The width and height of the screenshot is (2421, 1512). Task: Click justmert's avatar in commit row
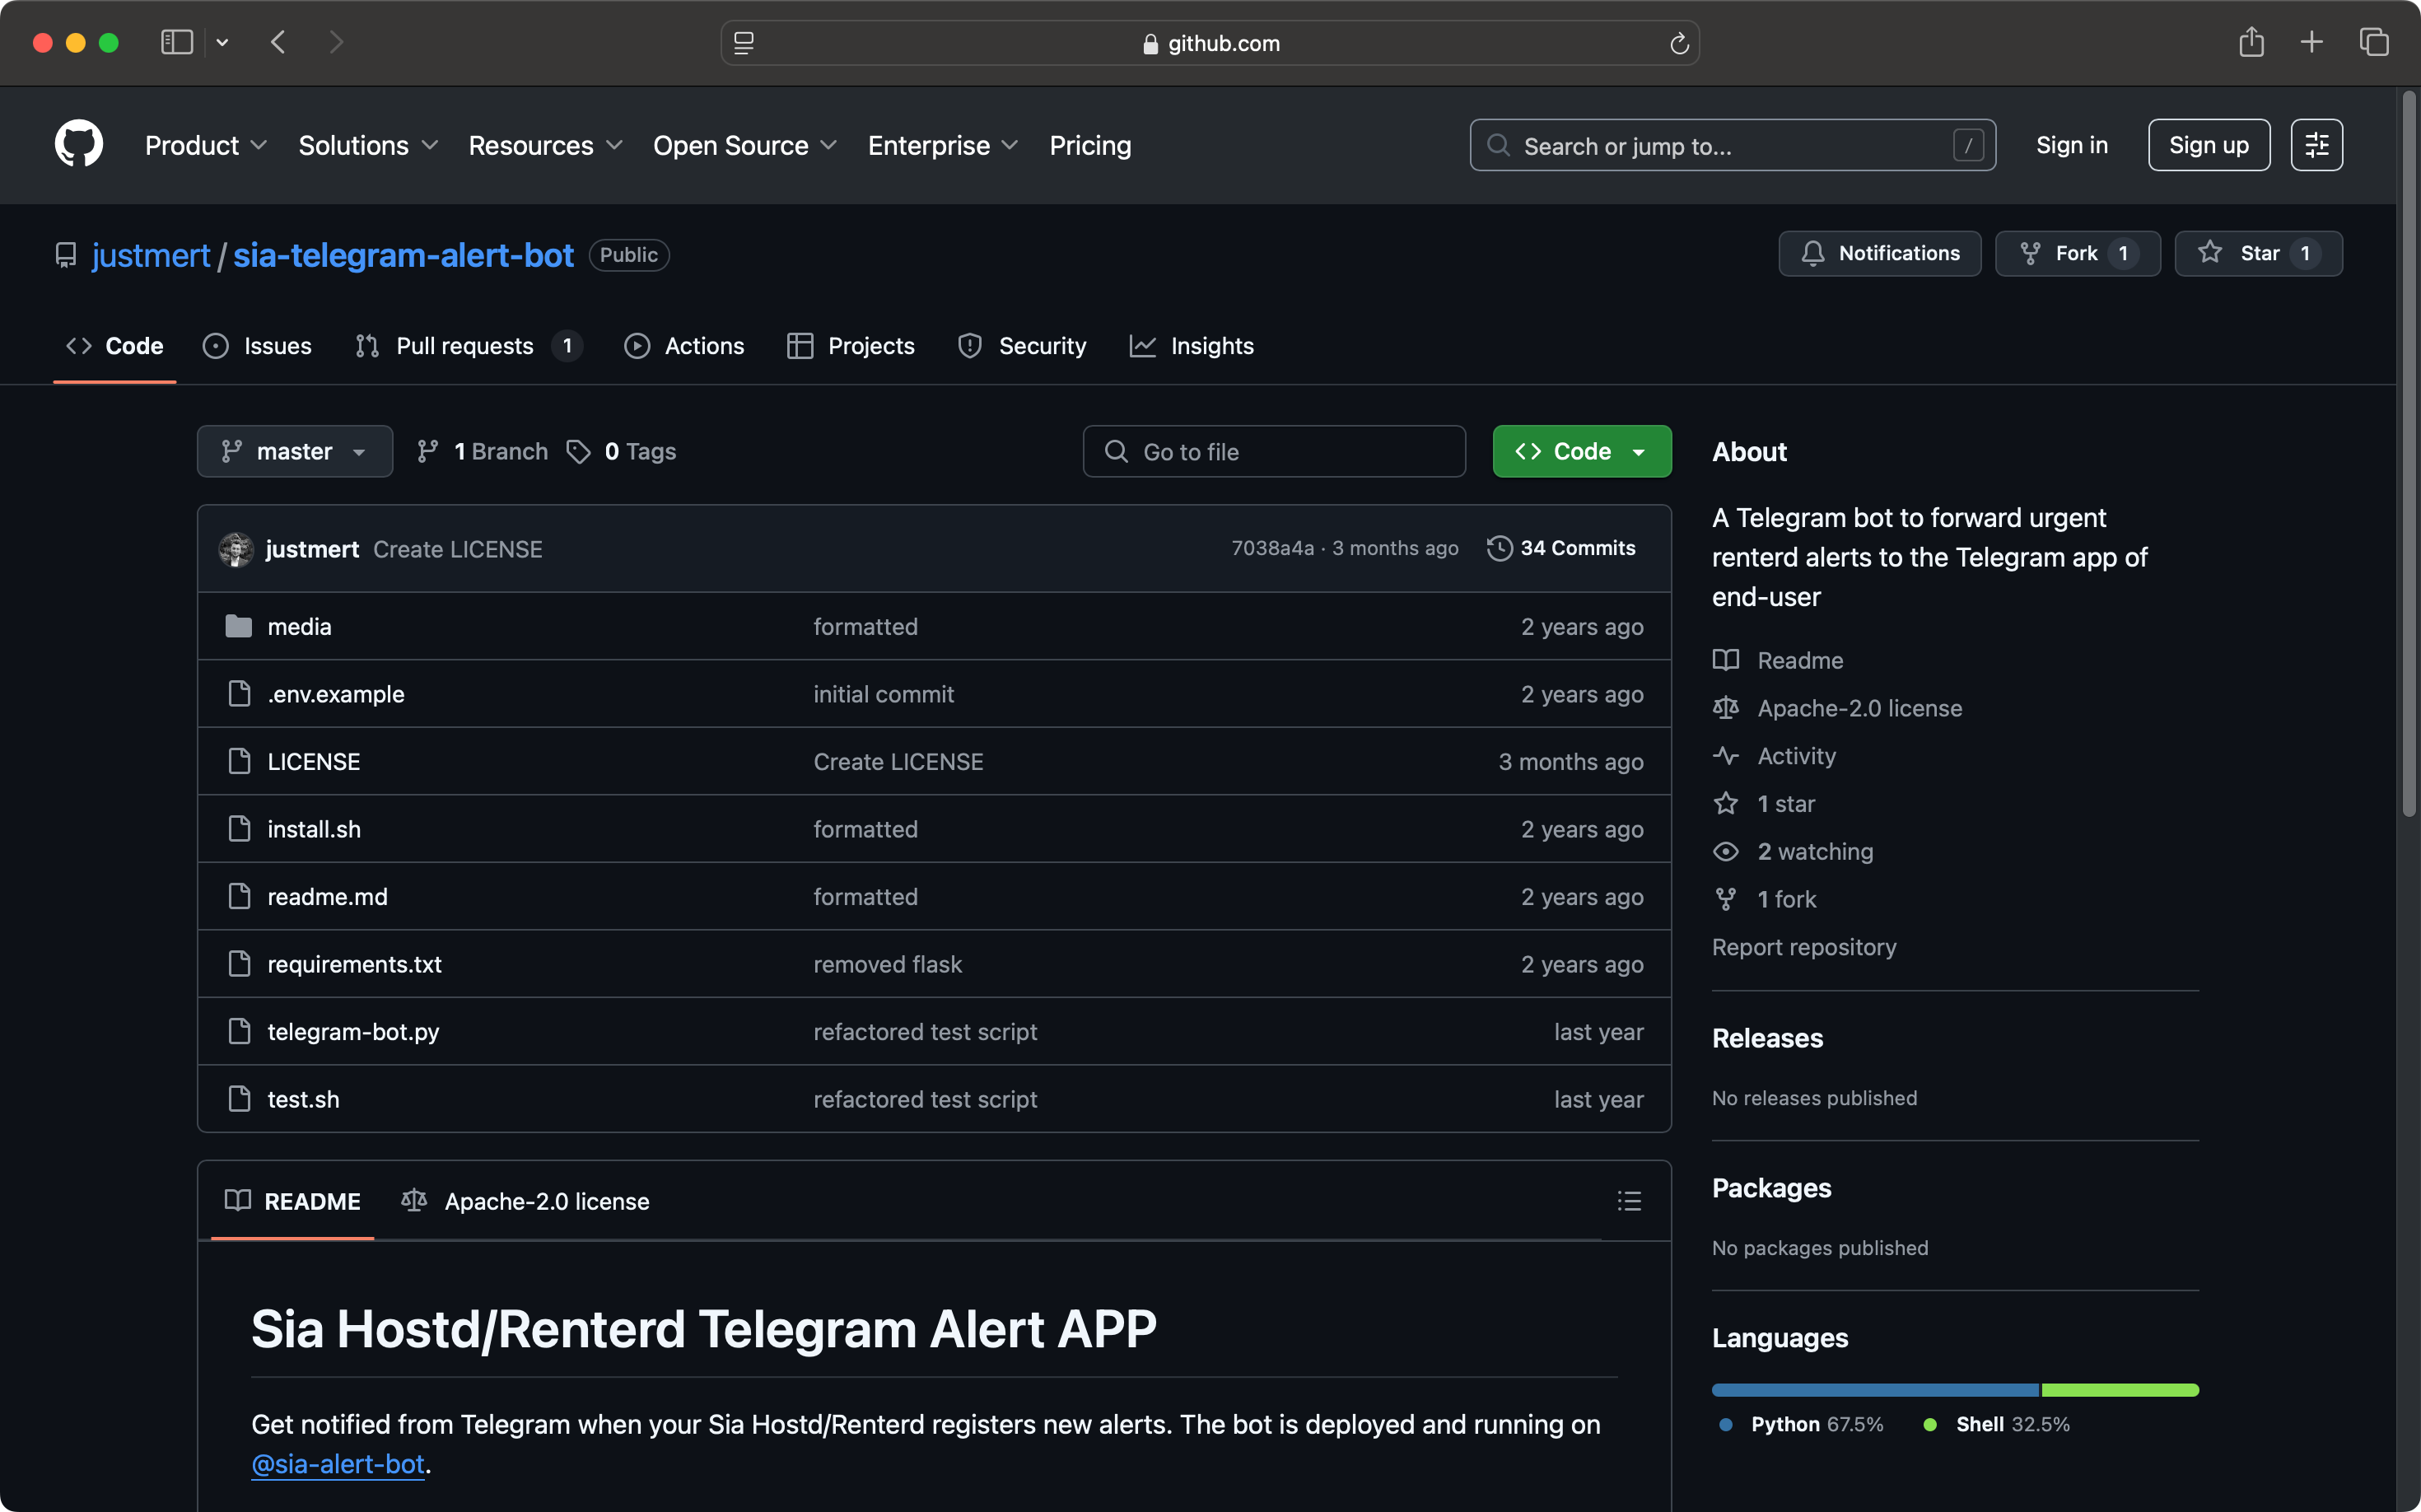click(x=236, y=549)
